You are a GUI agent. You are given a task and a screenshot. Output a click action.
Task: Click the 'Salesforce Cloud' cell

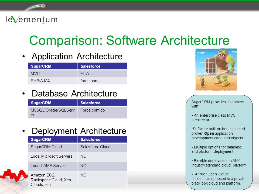103,148
